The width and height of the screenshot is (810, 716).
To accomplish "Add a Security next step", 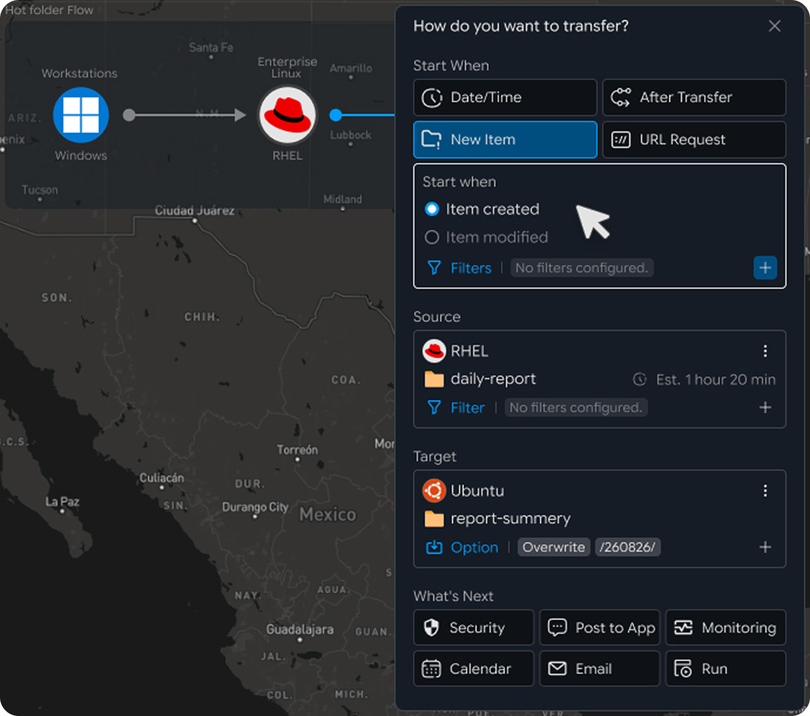I will tap(474, 627).
